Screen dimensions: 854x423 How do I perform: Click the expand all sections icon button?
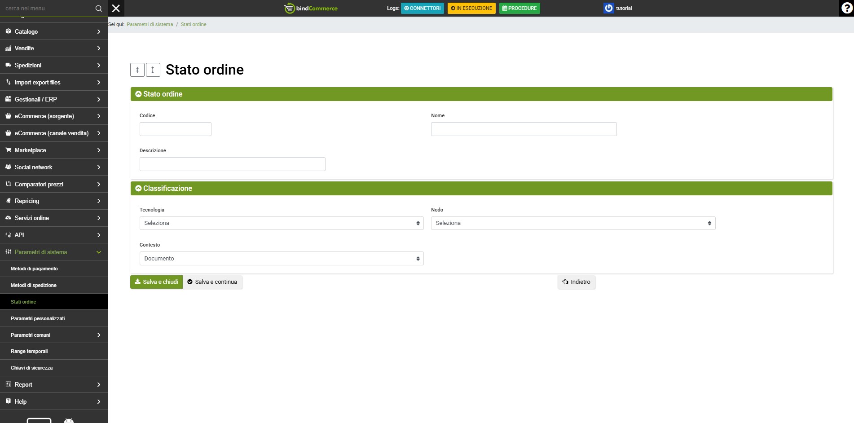(153, 70)
